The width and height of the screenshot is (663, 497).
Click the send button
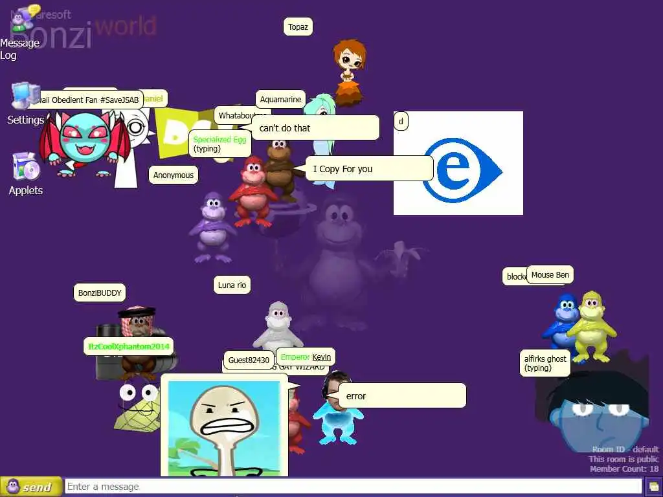[31, 487]
